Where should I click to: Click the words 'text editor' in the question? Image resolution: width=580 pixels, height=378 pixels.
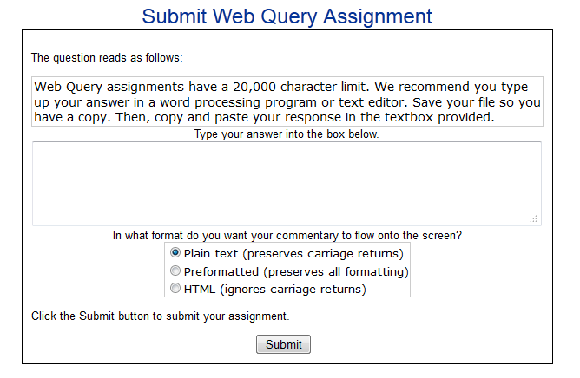(x=373, y=102)
